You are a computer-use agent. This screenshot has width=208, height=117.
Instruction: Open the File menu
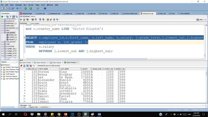2,5
